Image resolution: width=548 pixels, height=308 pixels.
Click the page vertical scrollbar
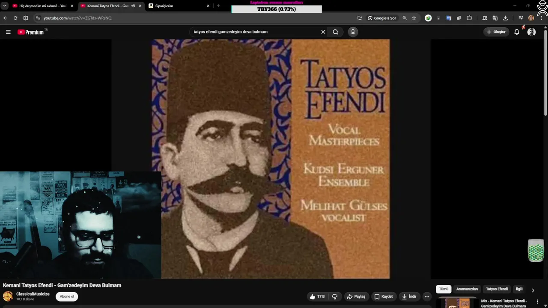point(546,73)
